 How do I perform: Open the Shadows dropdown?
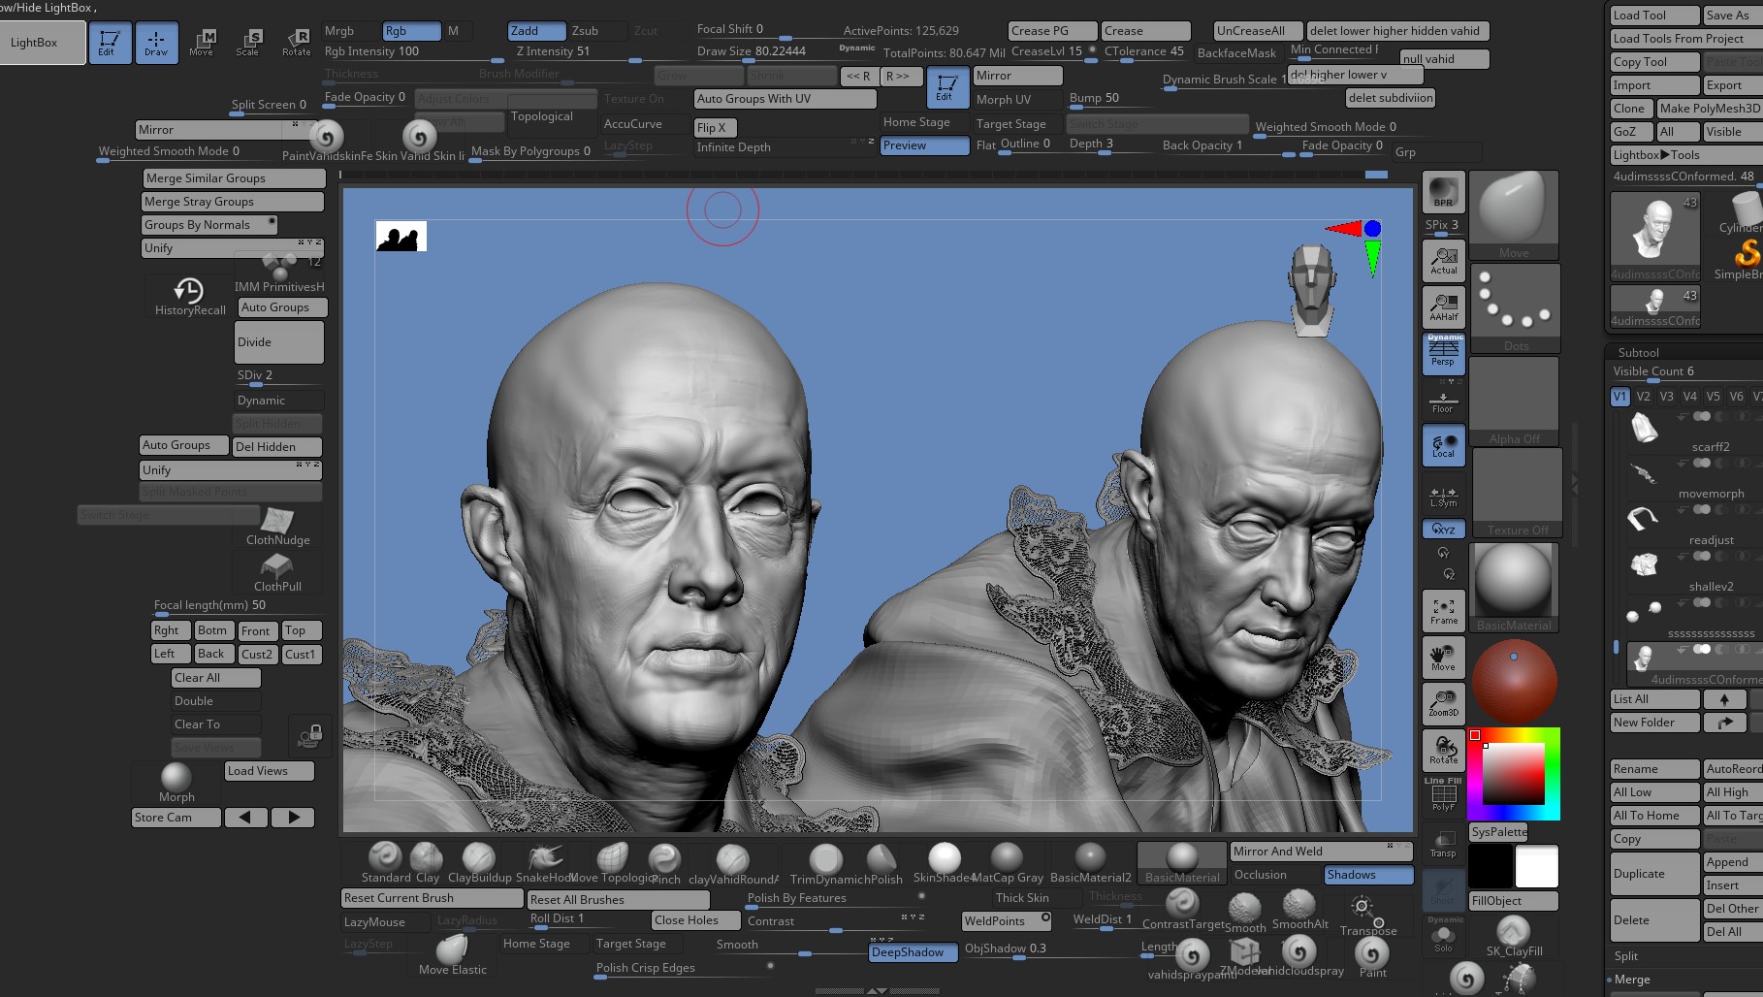coord(1367,874)
